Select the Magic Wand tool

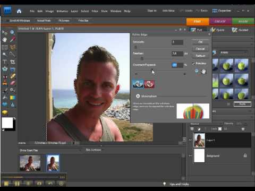[5, 54]
